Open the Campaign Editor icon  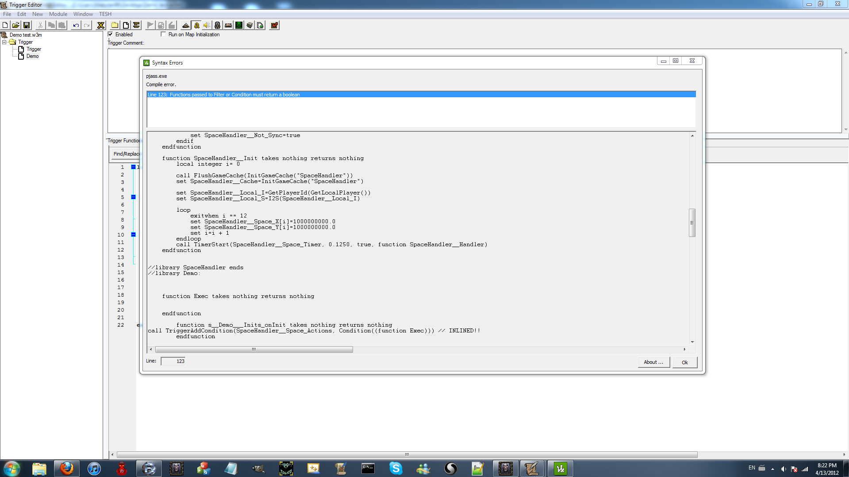click(x=228, y=25)
